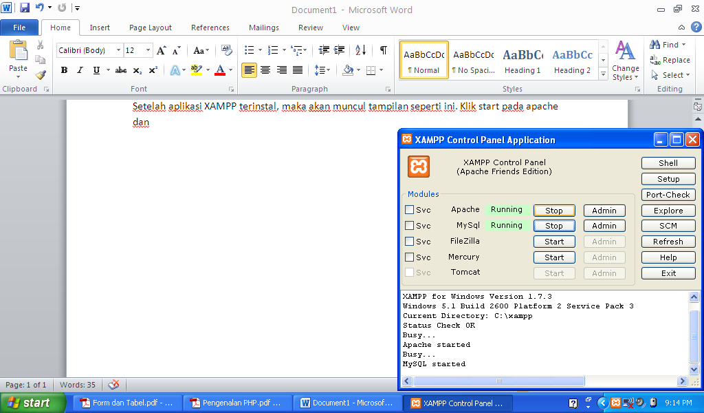Open the Select dropdown in Editing group
704x413 pixels.
pos(670,75)
